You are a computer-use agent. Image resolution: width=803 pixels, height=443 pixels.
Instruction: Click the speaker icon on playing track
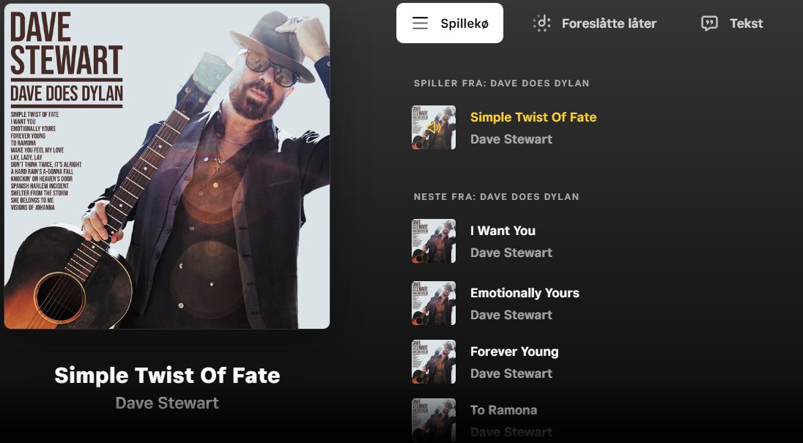(x=434, y=127)
